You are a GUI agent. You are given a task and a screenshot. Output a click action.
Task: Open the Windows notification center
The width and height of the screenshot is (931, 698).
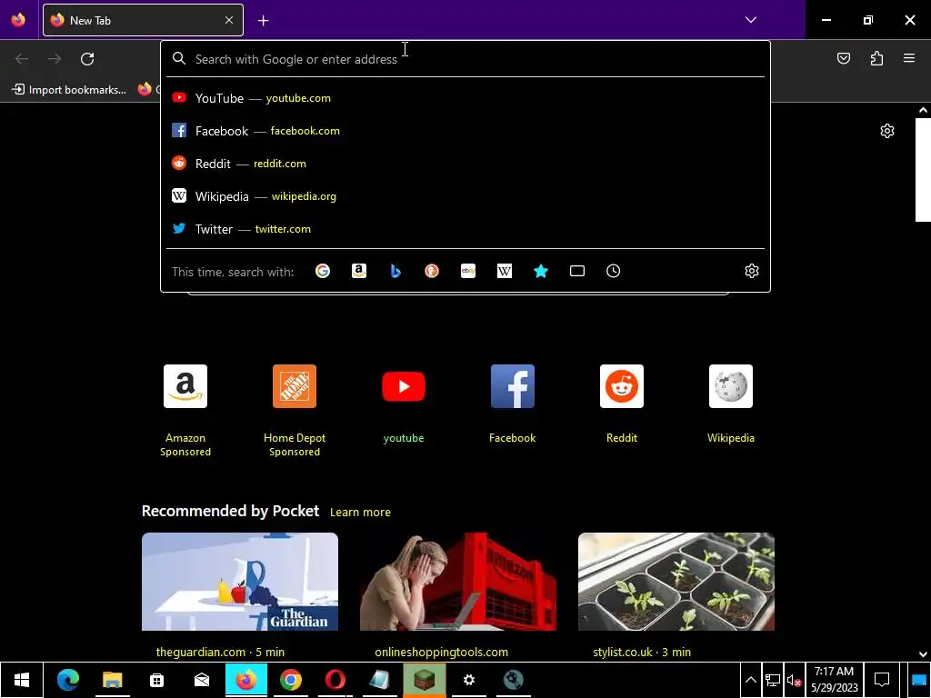tap(882, 680)
